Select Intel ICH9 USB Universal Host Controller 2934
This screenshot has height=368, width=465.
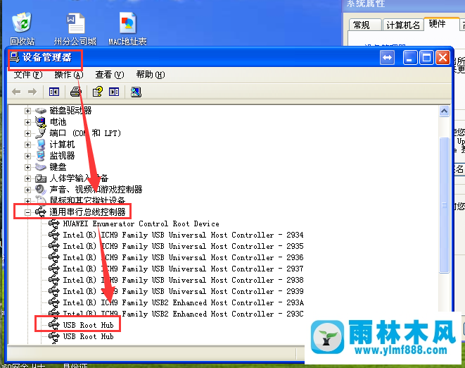point(183,235)
